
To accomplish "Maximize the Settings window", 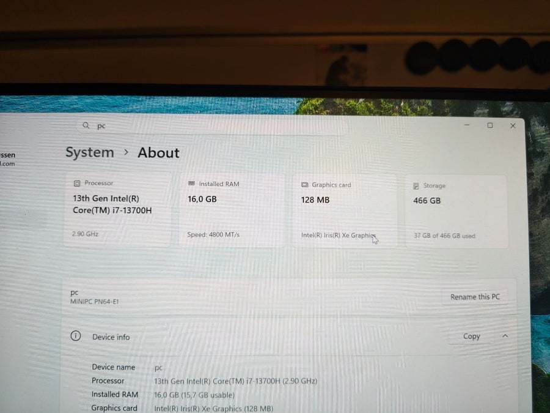I will coord(490,125).
